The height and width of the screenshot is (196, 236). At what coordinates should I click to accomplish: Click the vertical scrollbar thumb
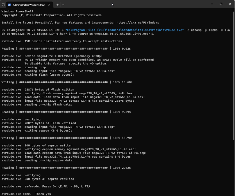(233, 76)
